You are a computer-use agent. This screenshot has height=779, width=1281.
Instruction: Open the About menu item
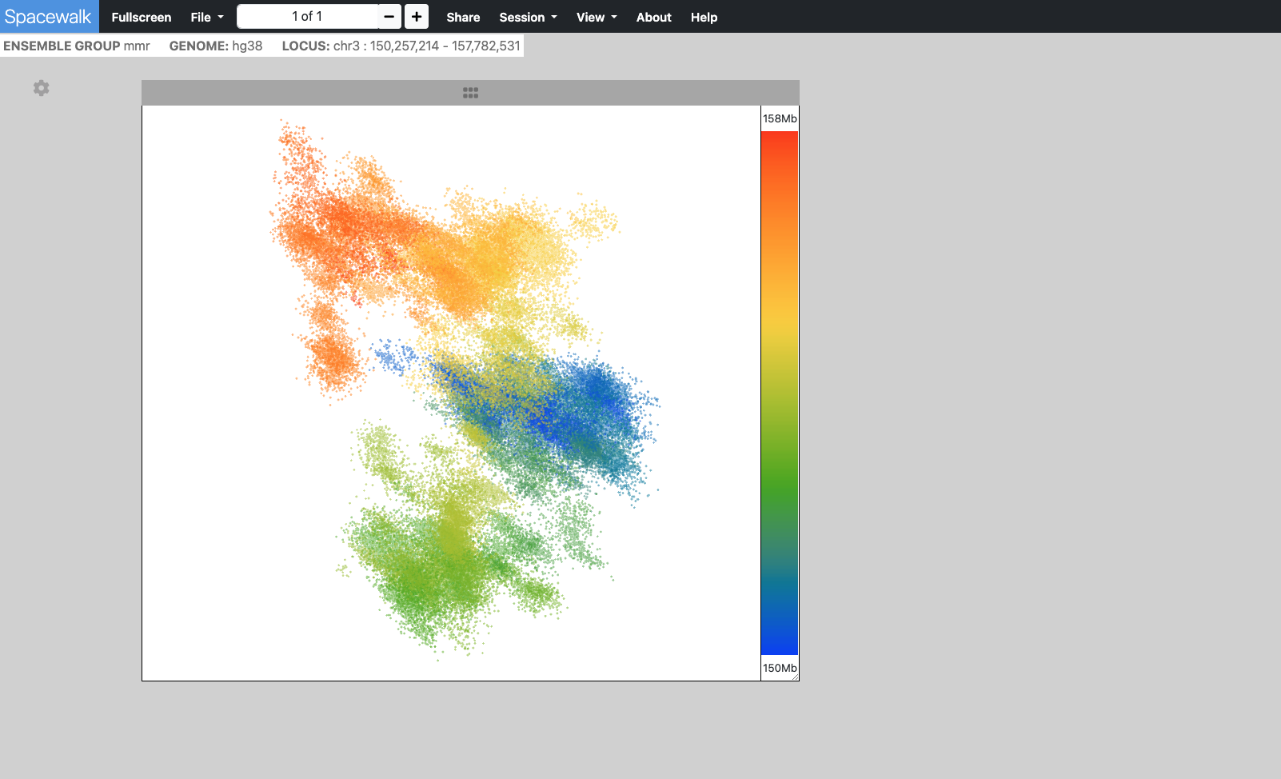[x=653, y=17]
